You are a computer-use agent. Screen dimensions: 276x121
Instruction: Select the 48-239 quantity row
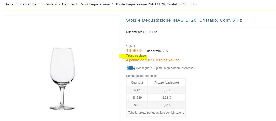tap(156, 97)
